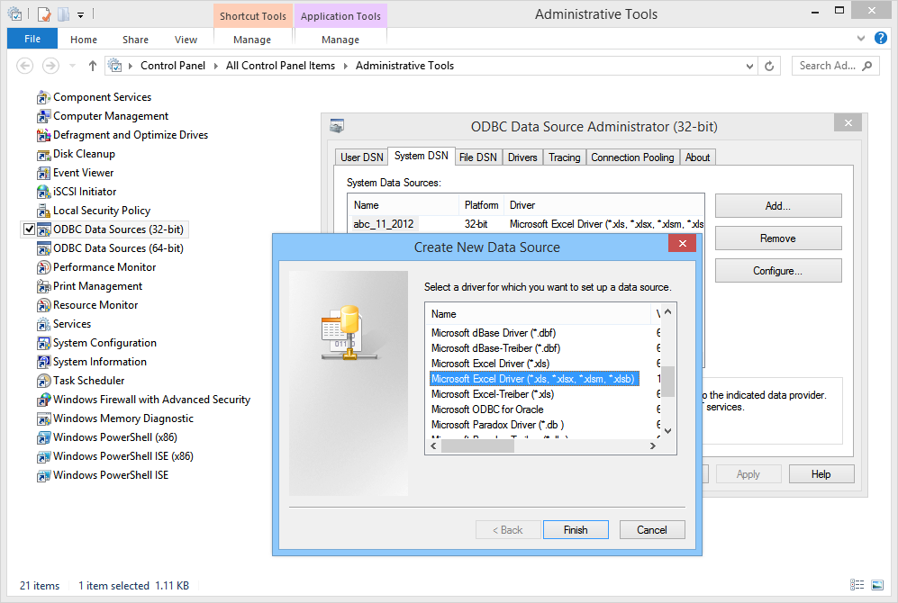
Task: Open the About tab
Action: [697, 157]
